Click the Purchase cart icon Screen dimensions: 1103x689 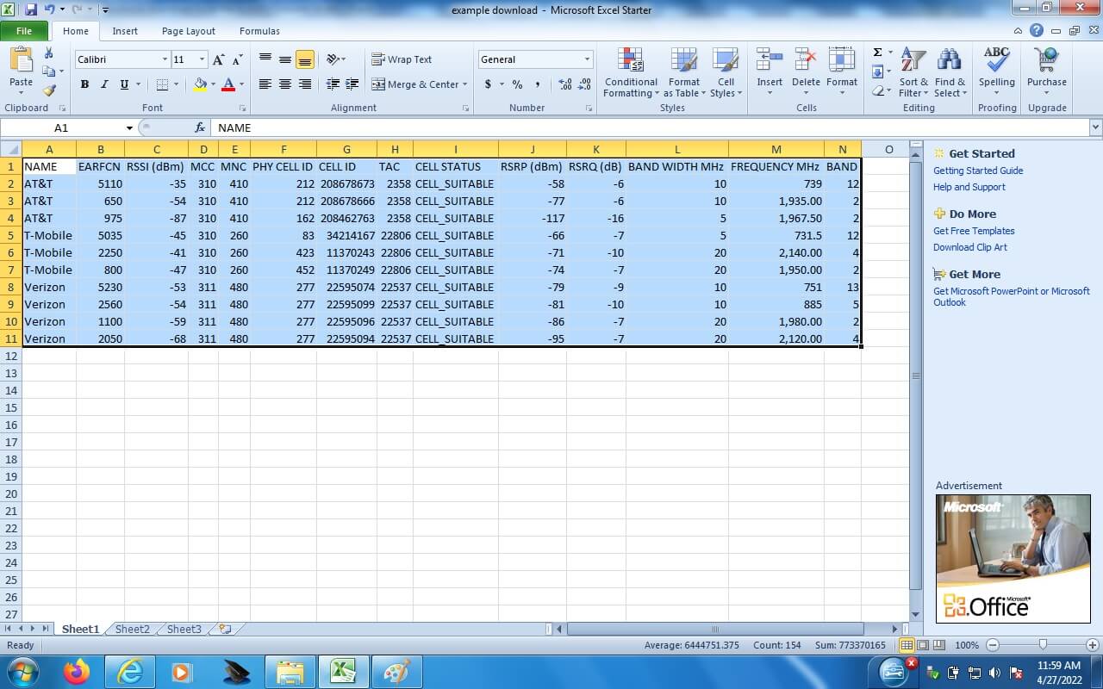[1047, 62]
